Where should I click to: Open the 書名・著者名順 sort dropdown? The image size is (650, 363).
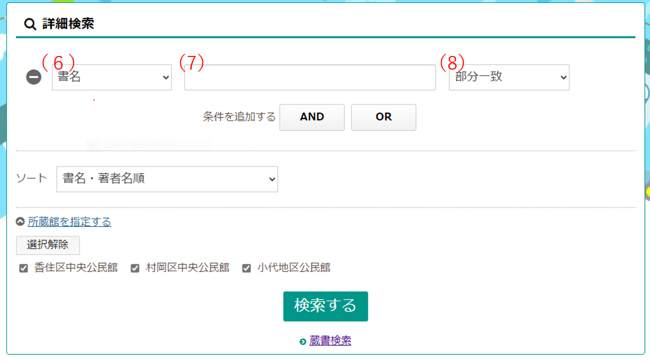pos(167,179)
